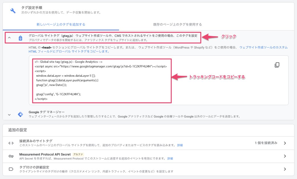The width and height of the screenshot is (297, 179).
Task: Open 接続済みのサイトタグ with its right chevron
Action: click(x=285, y=143)
